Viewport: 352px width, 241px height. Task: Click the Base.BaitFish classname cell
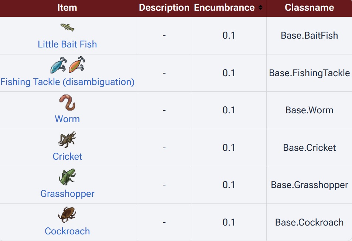coord(309,35)
